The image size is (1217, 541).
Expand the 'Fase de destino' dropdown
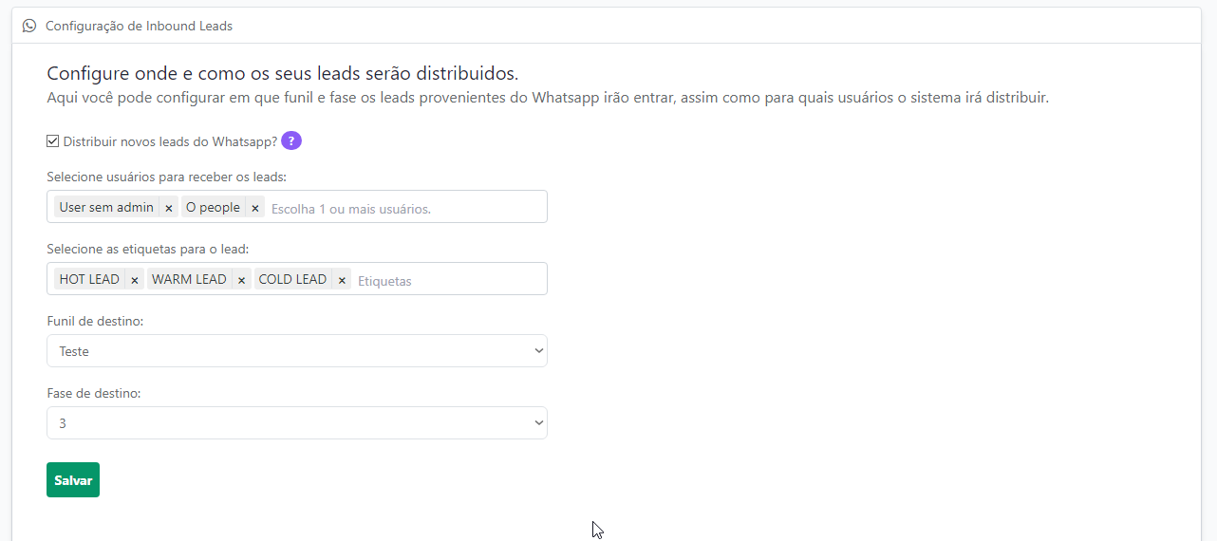(x=296, y=423)
